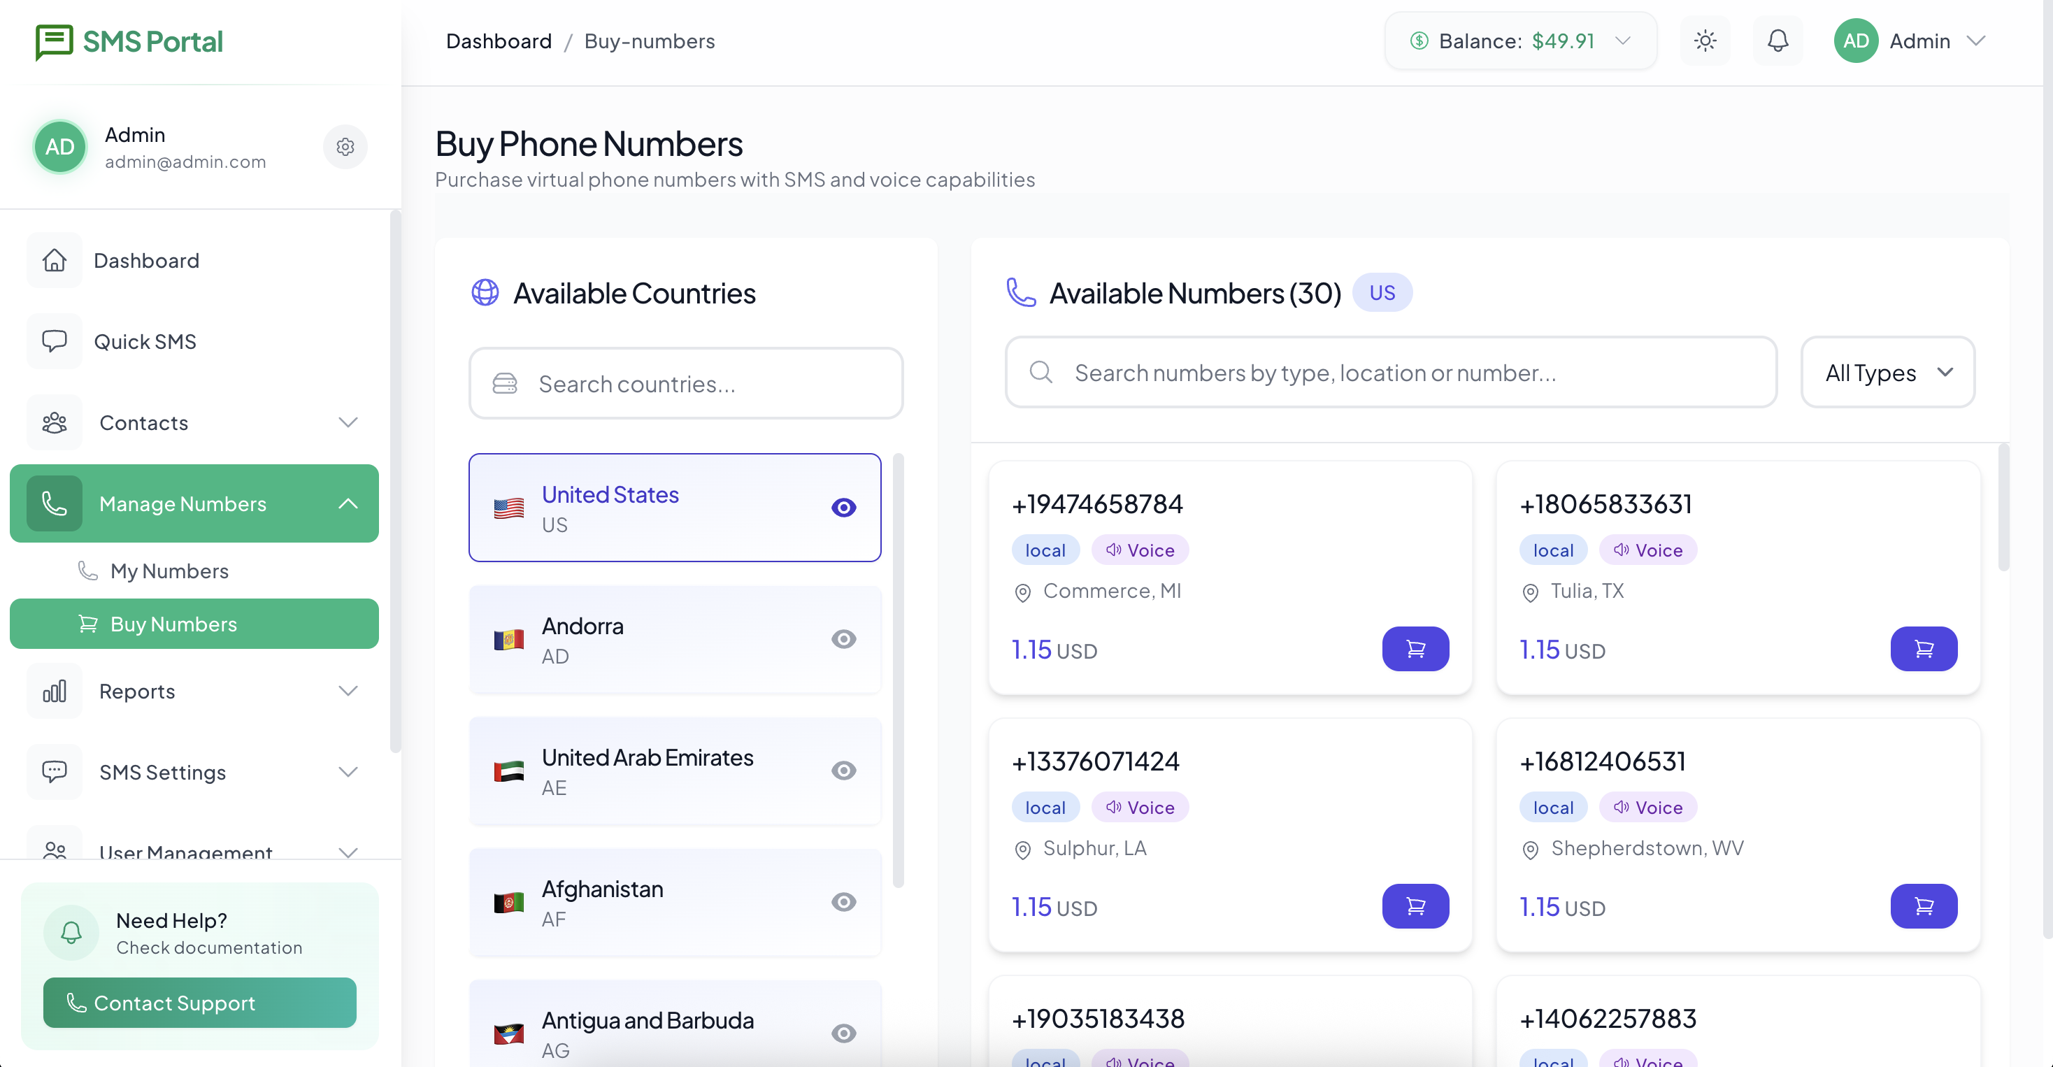This screenshot has width=2053, height=1067.
Task: Toggle eye icon for United Arab Emirates
Action: [x=843, y=771]
